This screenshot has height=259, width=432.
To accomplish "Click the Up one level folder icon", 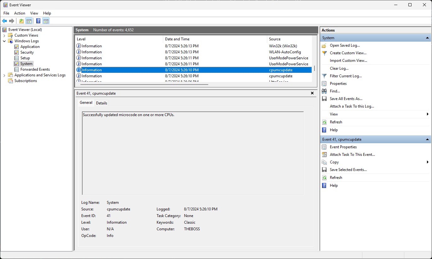I will click(21, 21).
